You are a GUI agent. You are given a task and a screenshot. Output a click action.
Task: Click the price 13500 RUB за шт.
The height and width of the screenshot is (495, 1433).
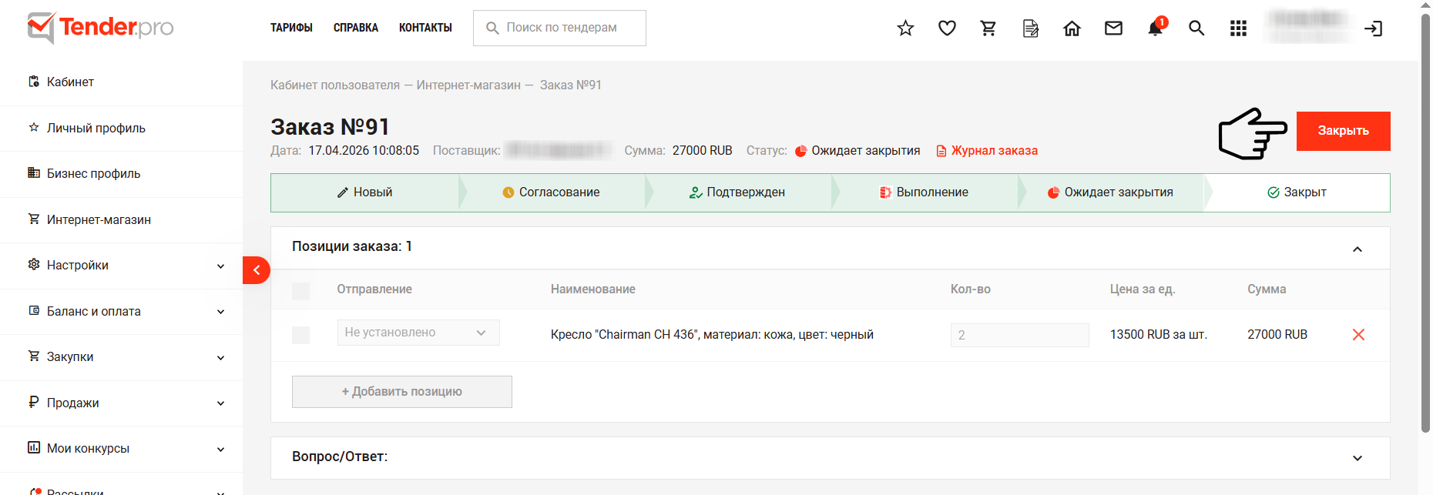(1159, 335)
